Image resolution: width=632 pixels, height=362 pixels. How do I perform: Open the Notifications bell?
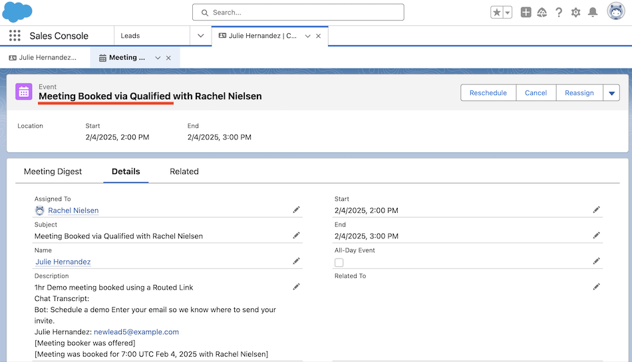coord(593,13)
